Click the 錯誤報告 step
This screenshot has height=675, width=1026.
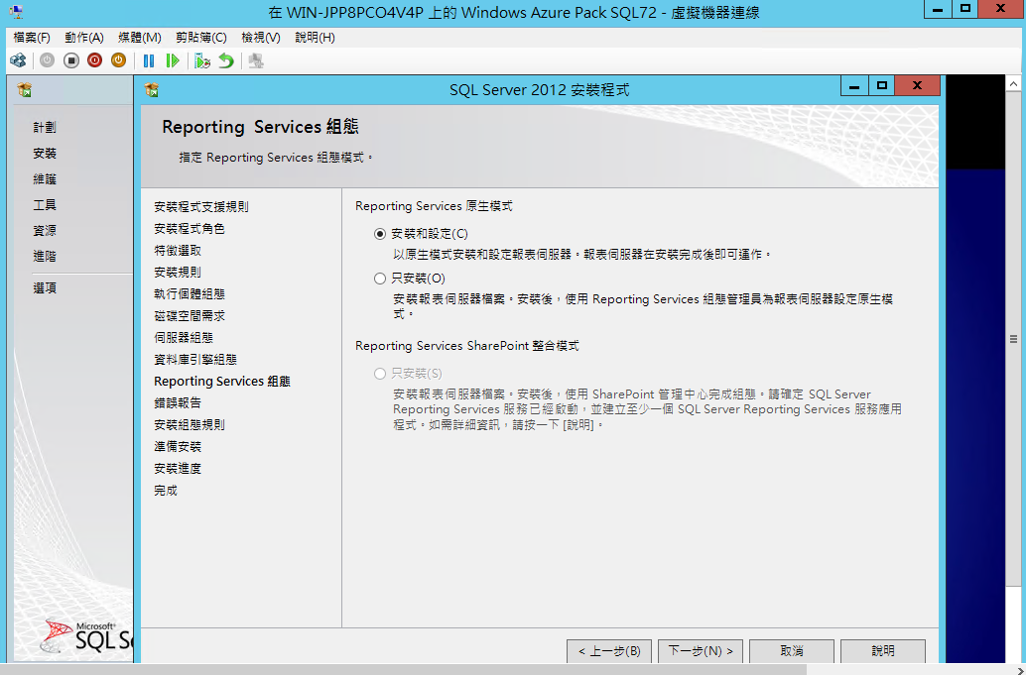tap(178, 403)
